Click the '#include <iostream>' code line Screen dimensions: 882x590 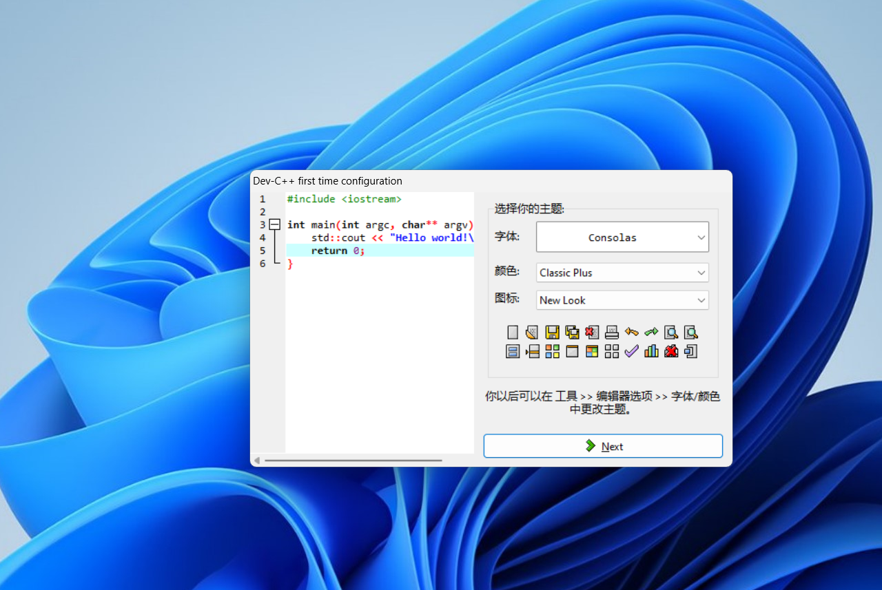tap(344, 199)
